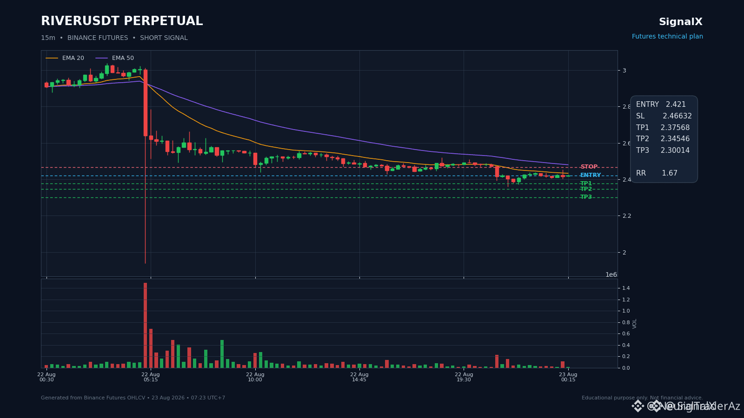Image resolution: width=744 pixels, height=418 pixels.
Task: Click the '22 Aug 05:15' time label
Action: coord(151,377)
